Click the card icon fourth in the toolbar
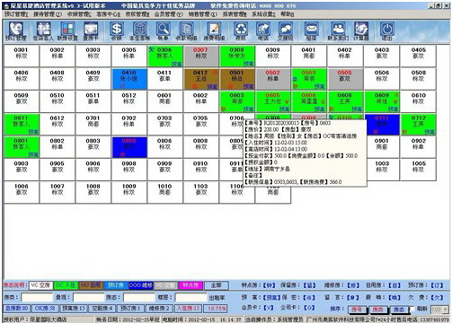 point(91,31)
